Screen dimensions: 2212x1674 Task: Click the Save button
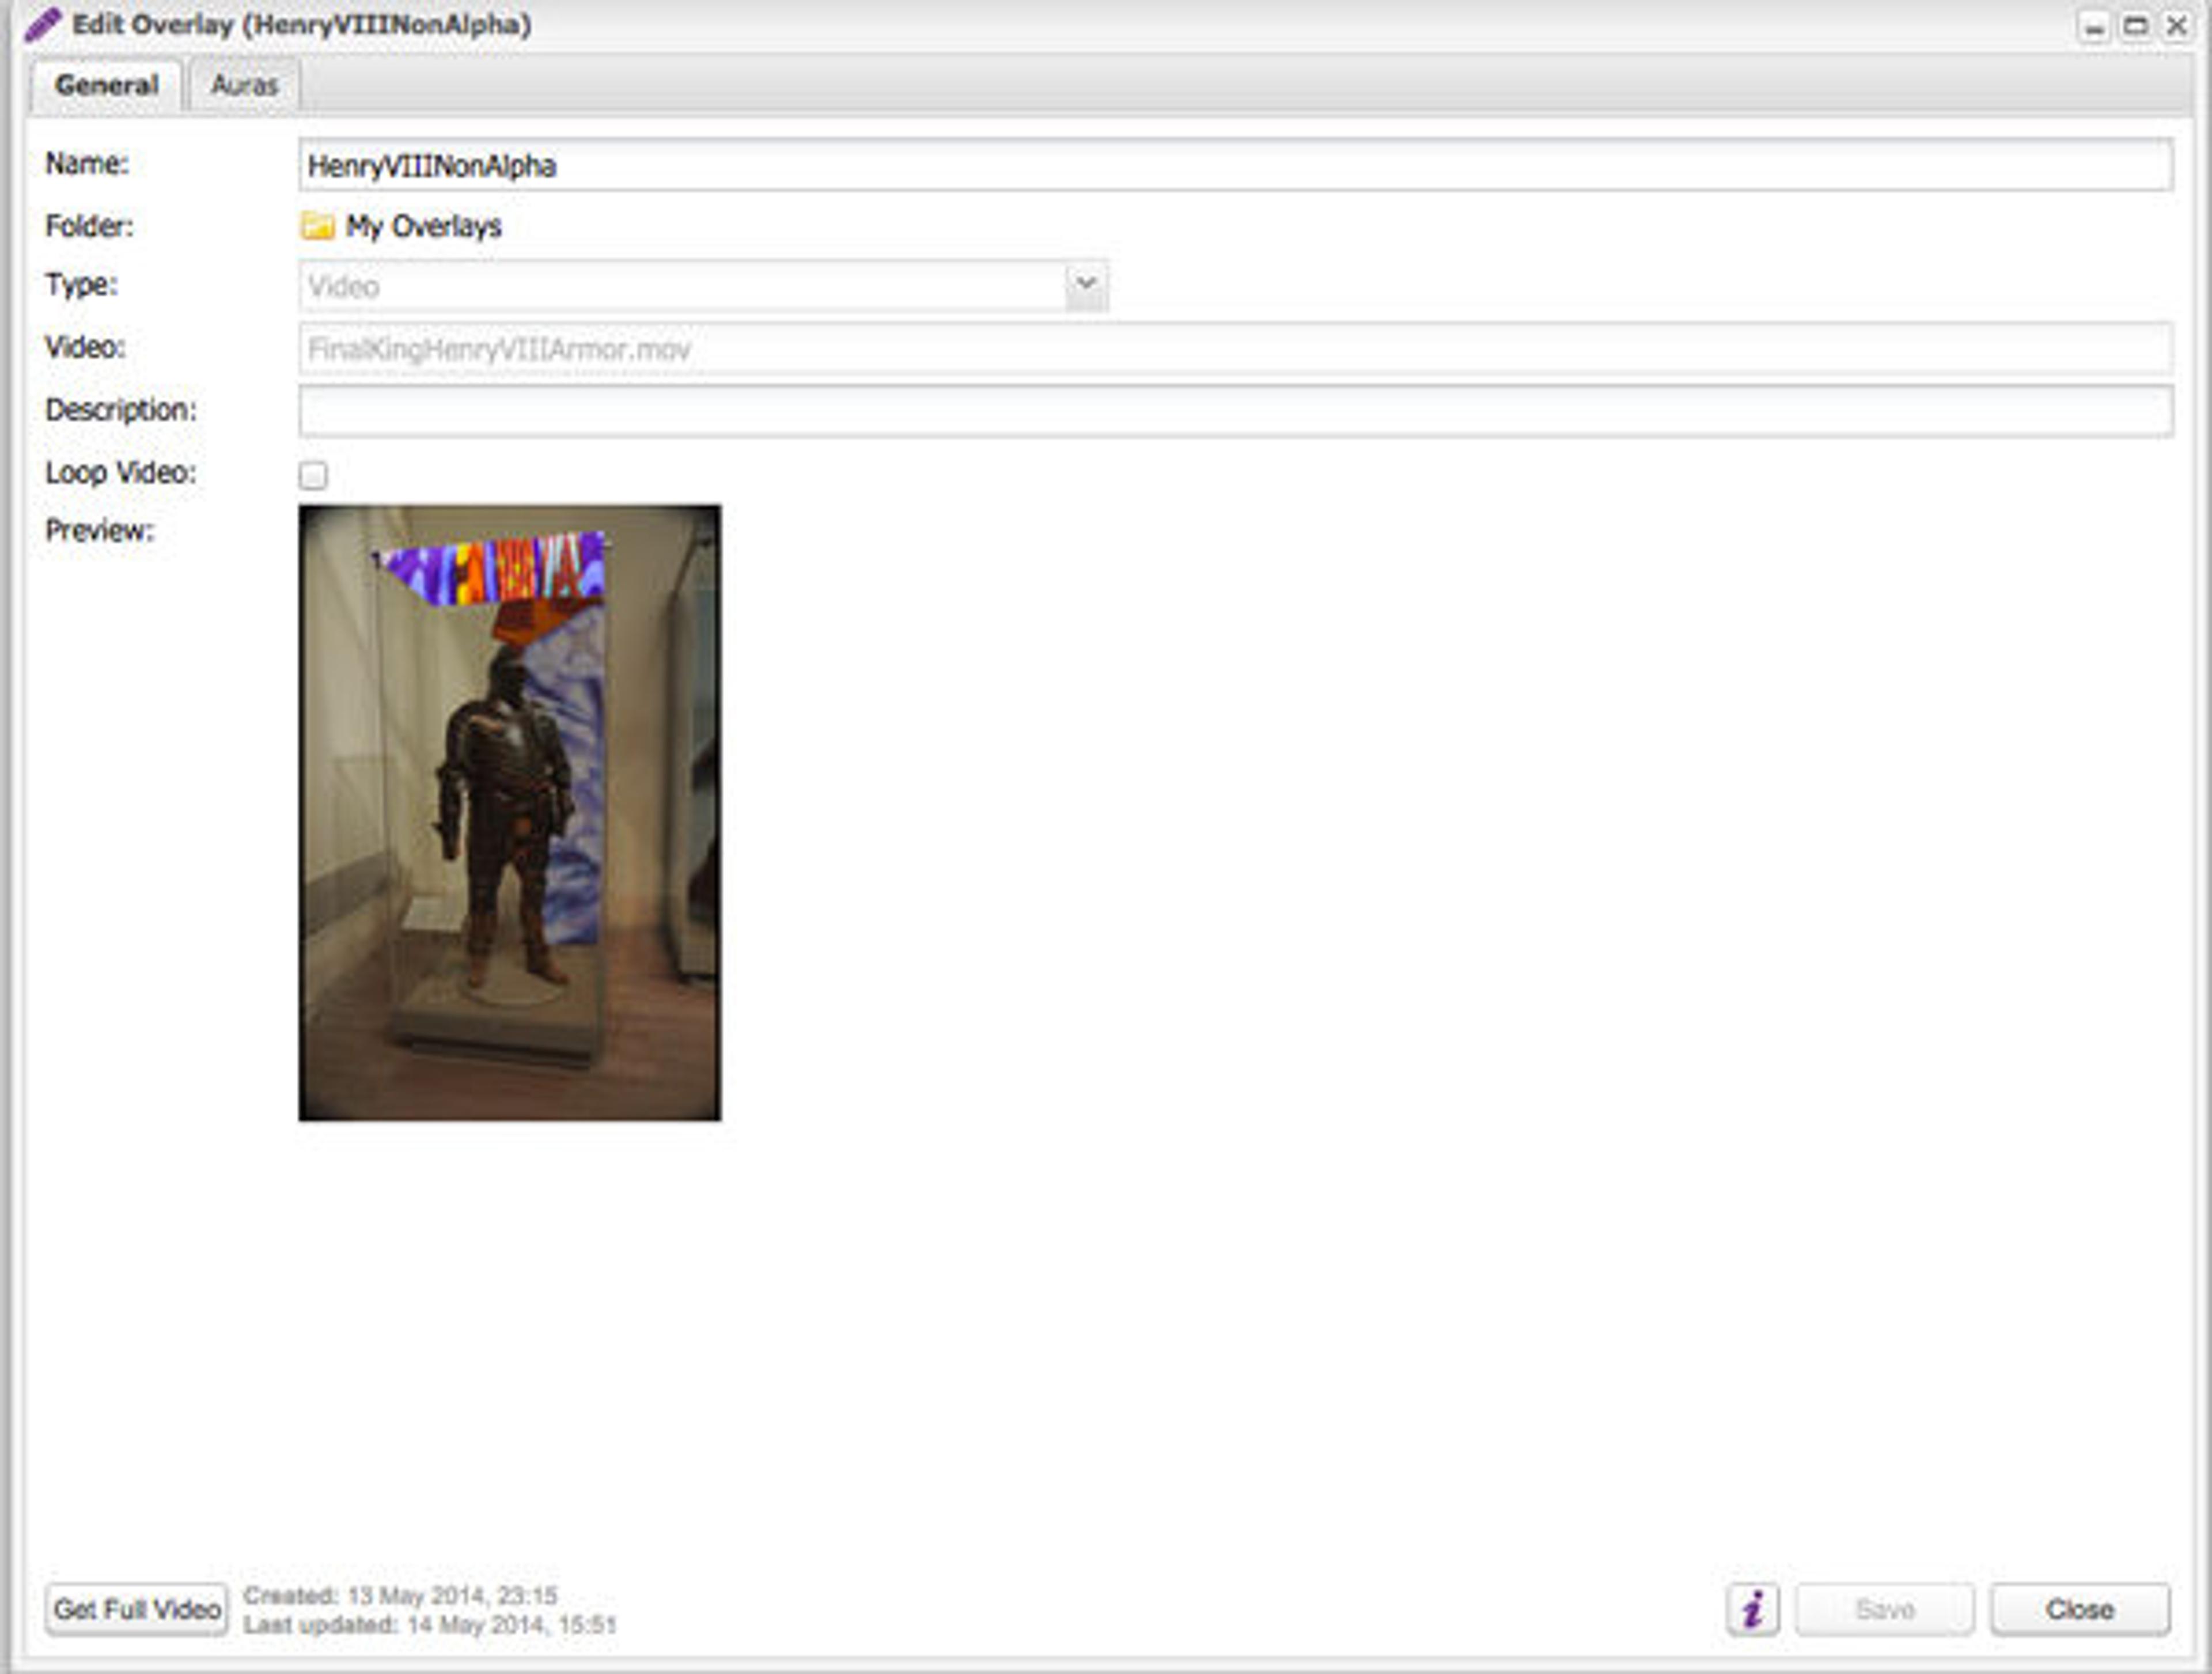(x=1884, y=1609)
